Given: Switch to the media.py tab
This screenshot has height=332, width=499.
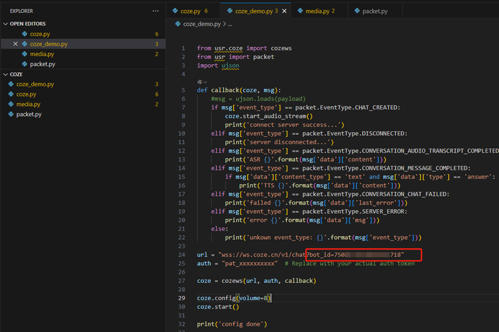Looking at the screenshot, I should pos(316,11).
